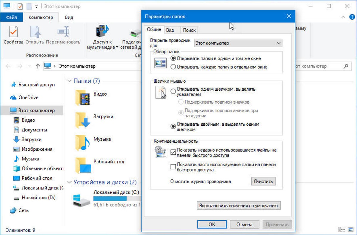Select the Общие tab in the dialog
This screenshot has height=235, width=357.
(x=154, y=29)
